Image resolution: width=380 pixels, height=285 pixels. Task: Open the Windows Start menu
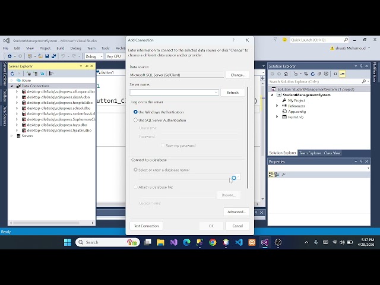tap(68, 242)
